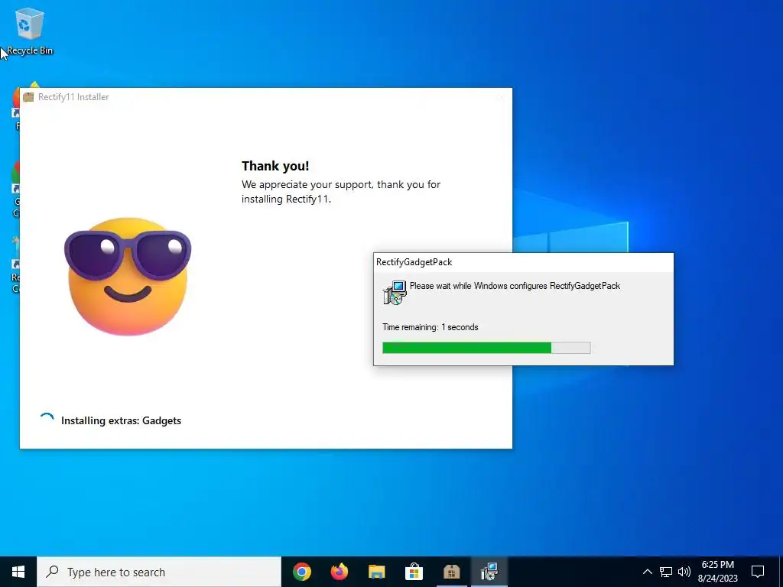Open the Recycle Bin desktop icon
Viewport: 783px width, 587px height.
click(30, 31)
